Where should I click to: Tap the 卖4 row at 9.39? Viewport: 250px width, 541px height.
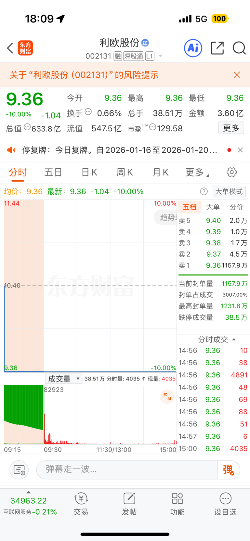213,232
